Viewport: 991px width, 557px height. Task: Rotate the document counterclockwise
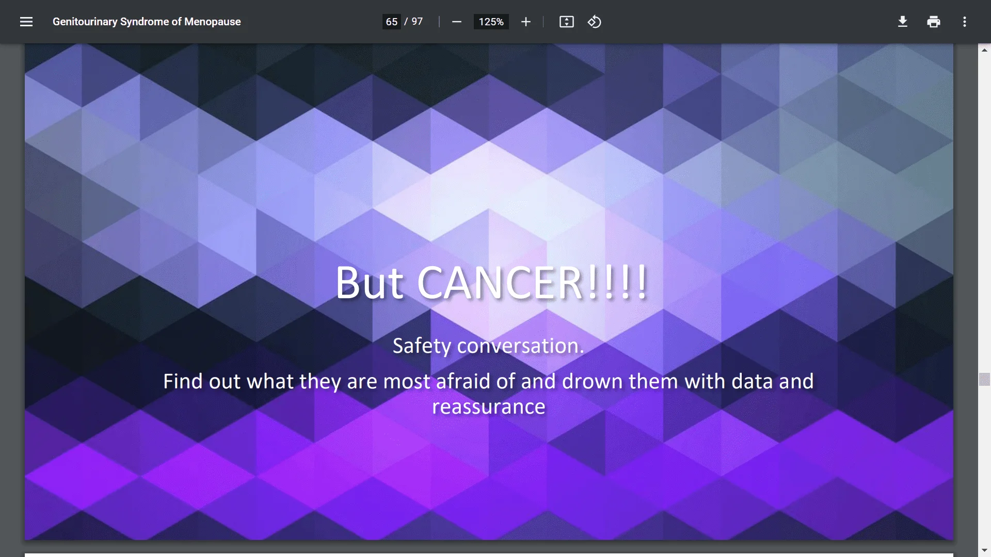(x=594, y=22)
